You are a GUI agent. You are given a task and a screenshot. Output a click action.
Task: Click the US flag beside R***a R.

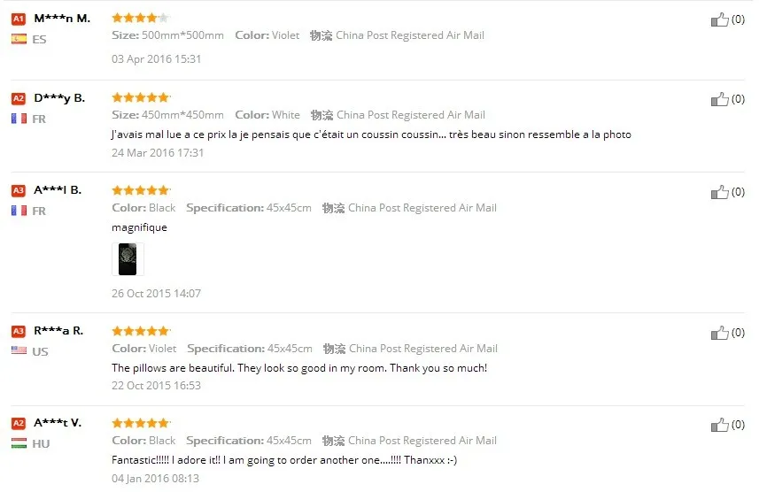(x=19, y=350)
